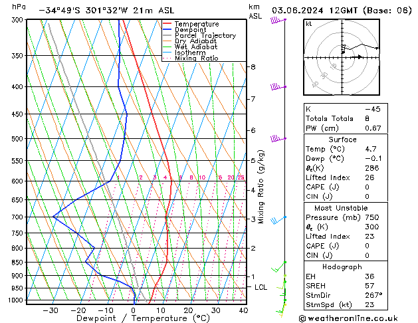Screen dimensions: 418x323
Task: Click the purple wind barb at 500 hPa
Action: (278, 139)
